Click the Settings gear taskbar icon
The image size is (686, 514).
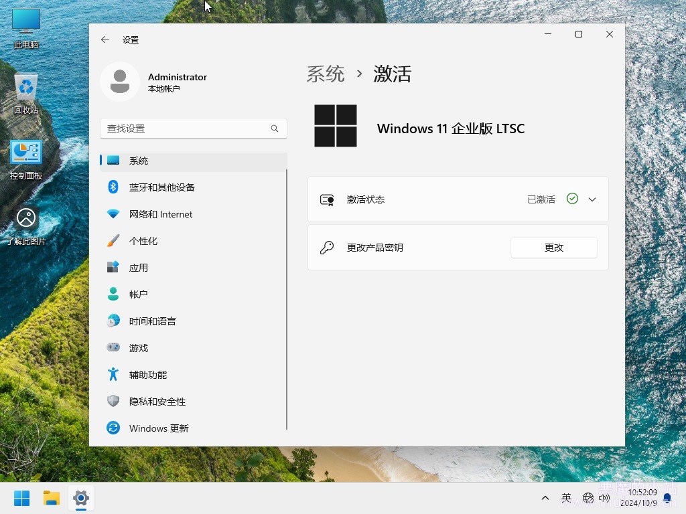81,498
